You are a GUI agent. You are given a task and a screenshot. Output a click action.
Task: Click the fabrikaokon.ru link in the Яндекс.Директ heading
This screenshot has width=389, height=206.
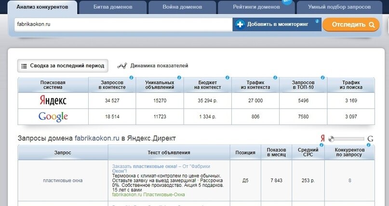97,139
